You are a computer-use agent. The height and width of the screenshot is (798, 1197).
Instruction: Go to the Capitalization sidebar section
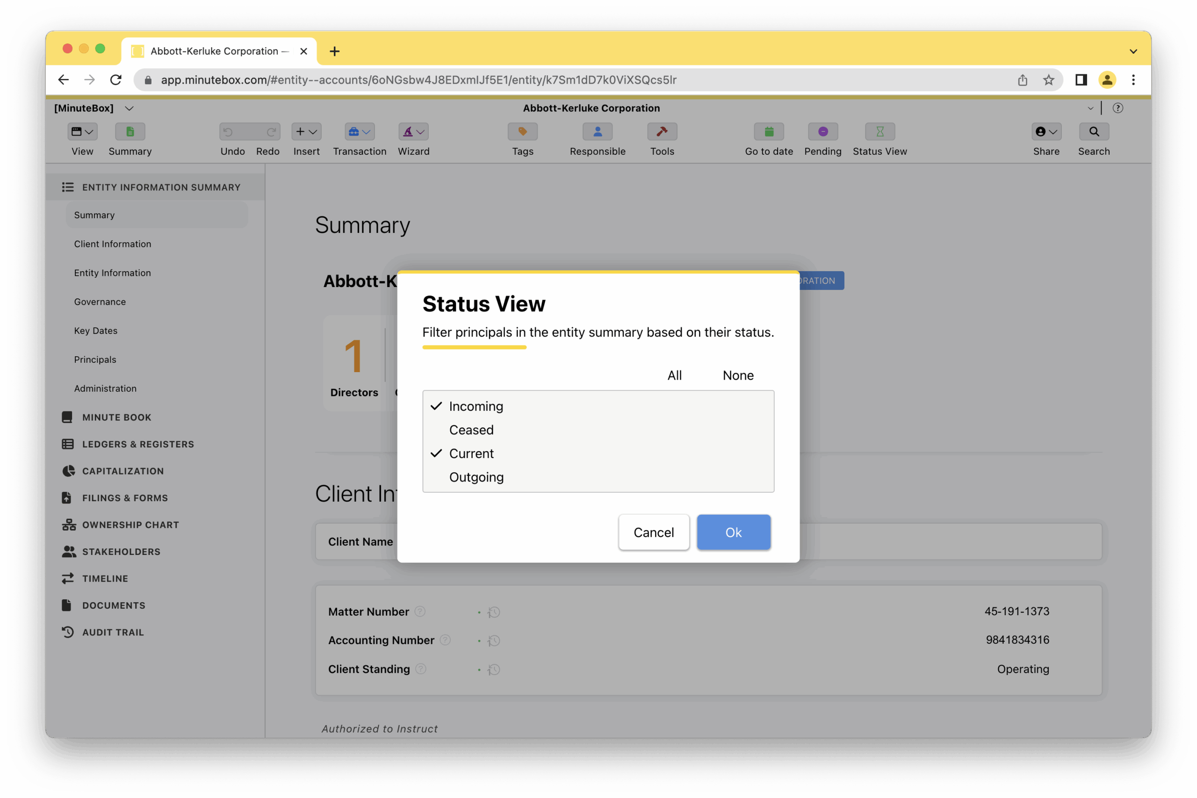pyautogui.click(x=123, y=471)
